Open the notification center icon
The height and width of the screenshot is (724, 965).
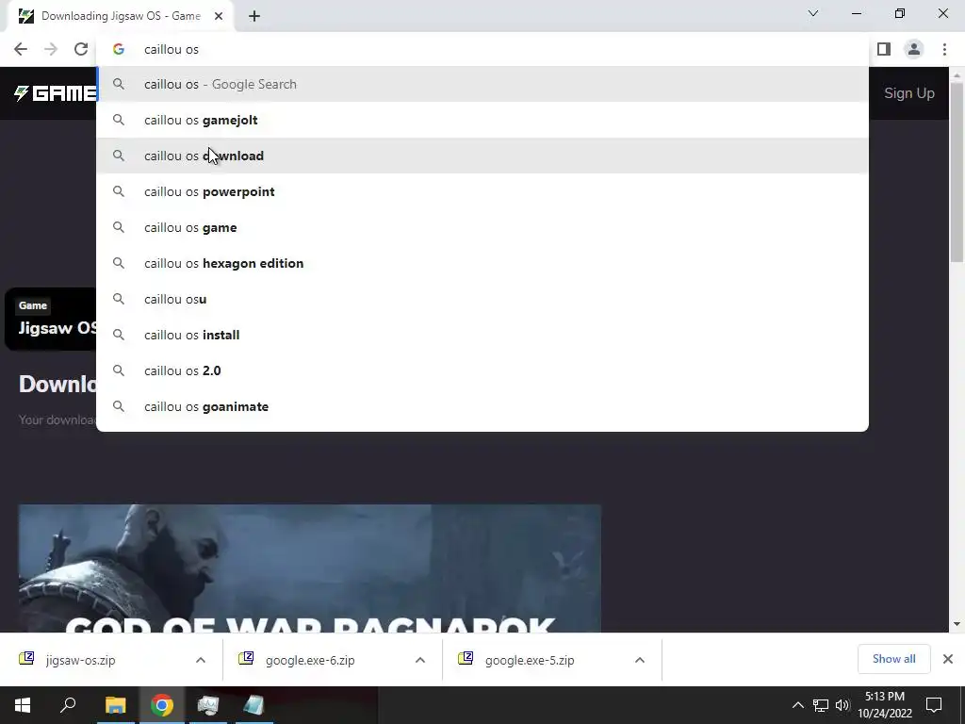[934, 705]
